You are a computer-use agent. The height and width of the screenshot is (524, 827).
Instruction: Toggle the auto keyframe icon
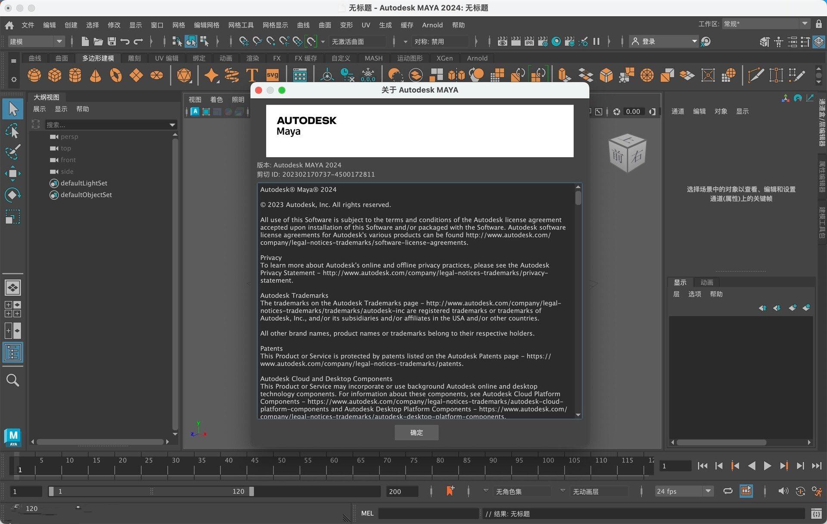(800, 491)
